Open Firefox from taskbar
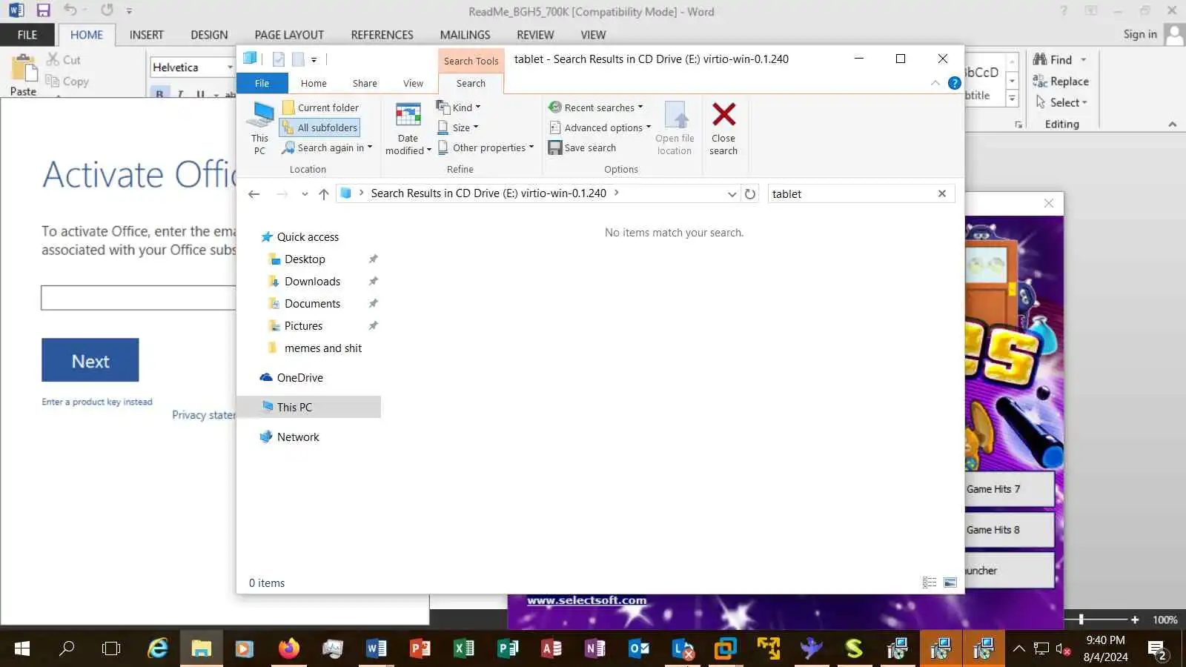1186x667 pixels. pyautogui.click(x=288, y=649)
